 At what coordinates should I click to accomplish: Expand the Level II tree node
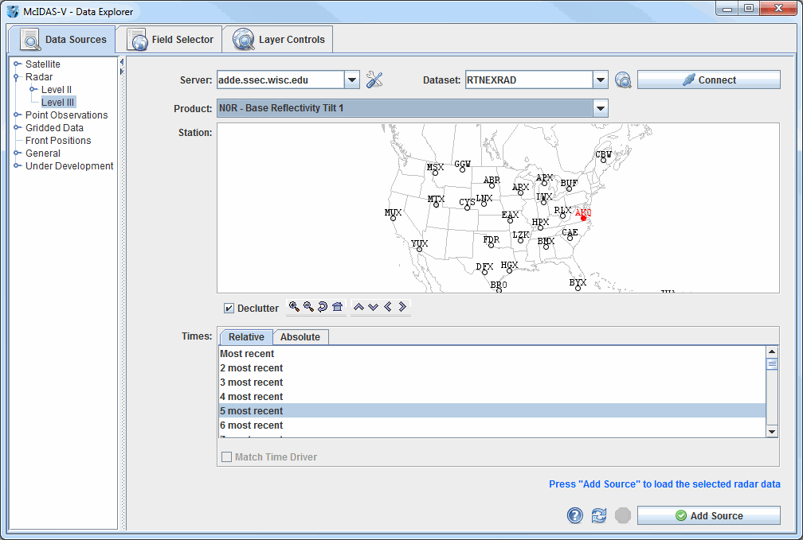click(33, 90)
